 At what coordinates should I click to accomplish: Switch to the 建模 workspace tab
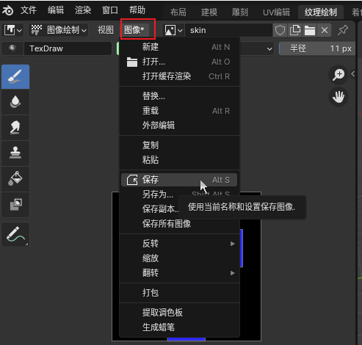[209, 12]
